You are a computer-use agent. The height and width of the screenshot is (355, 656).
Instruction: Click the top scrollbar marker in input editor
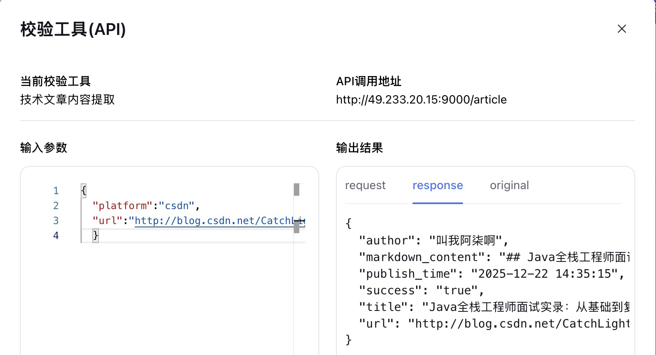pyautogui.click(x=296, y=190)
